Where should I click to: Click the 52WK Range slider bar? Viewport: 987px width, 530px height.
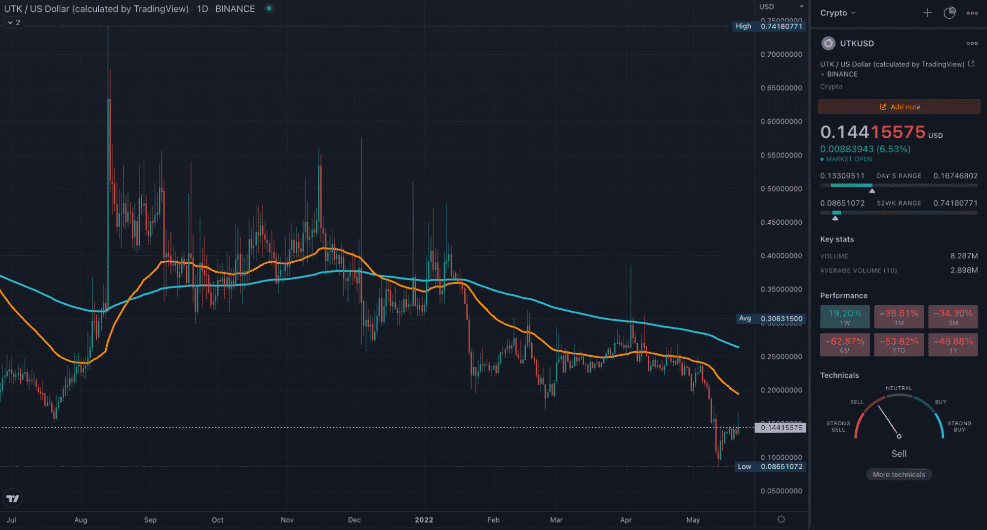tap(899, 213)
